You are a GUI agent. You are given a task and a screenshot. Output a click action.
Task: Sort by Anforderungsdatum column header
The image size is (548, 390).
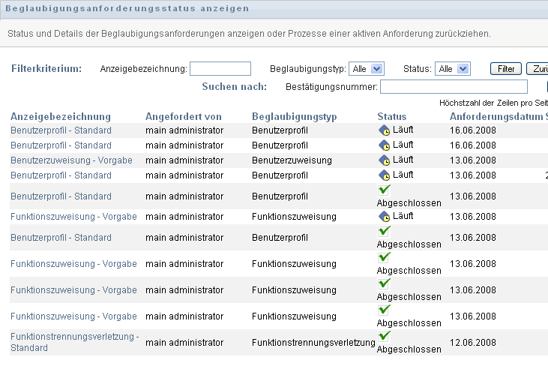(496, 116)
